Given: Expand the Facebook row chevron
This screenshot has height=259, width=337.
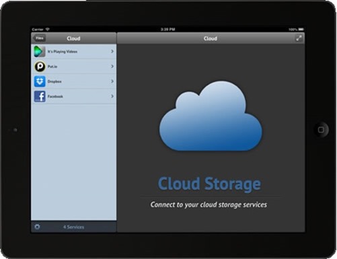Looking at the screenshot, I should (x=112, y=96).
